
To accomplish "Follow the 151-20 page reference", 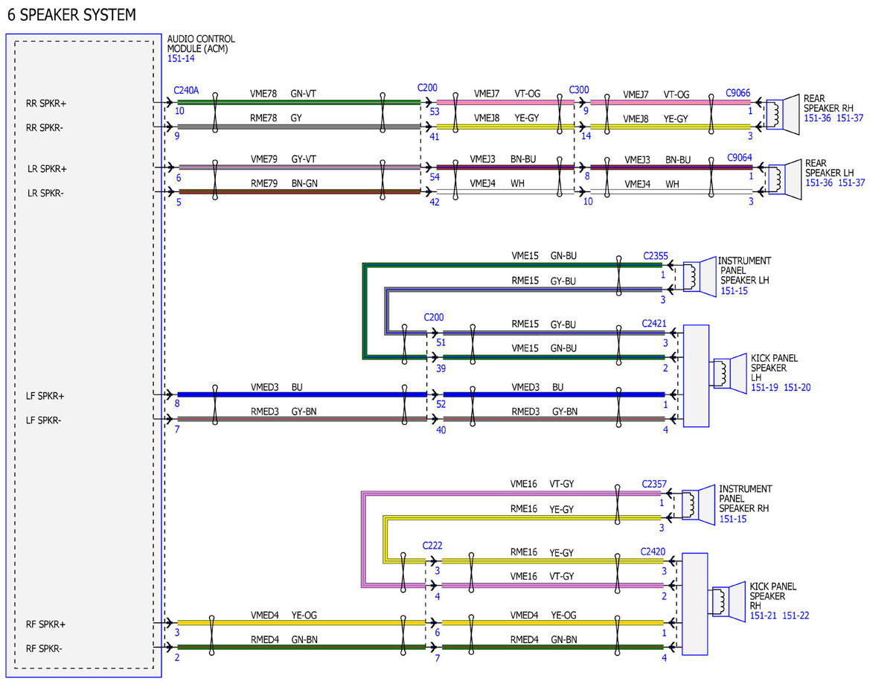I will [797, 388].
